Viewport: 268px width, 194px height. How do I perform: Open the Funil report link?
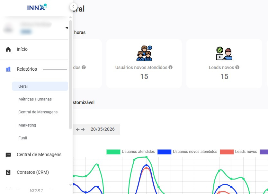[22, 138]
